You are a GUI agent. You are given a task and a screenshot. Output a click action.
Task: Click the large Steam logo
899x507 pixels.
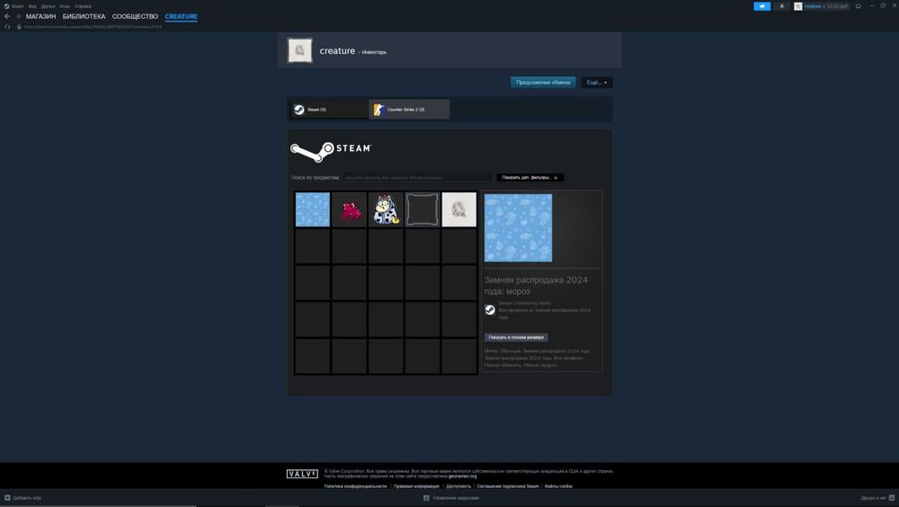point(331,151)
